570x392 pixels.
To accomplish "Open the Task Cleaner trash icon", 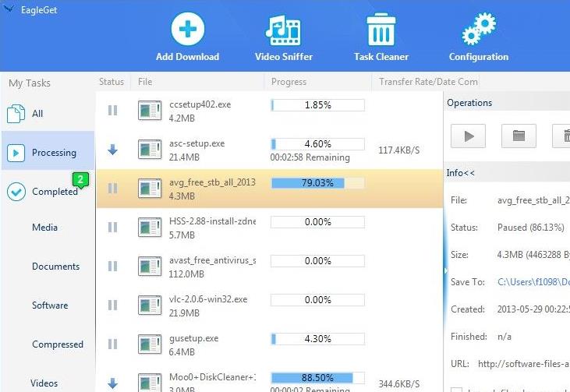I will tap(381, 30).
